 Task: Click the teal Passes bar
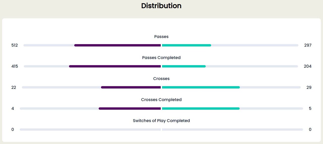coord(186,45)
